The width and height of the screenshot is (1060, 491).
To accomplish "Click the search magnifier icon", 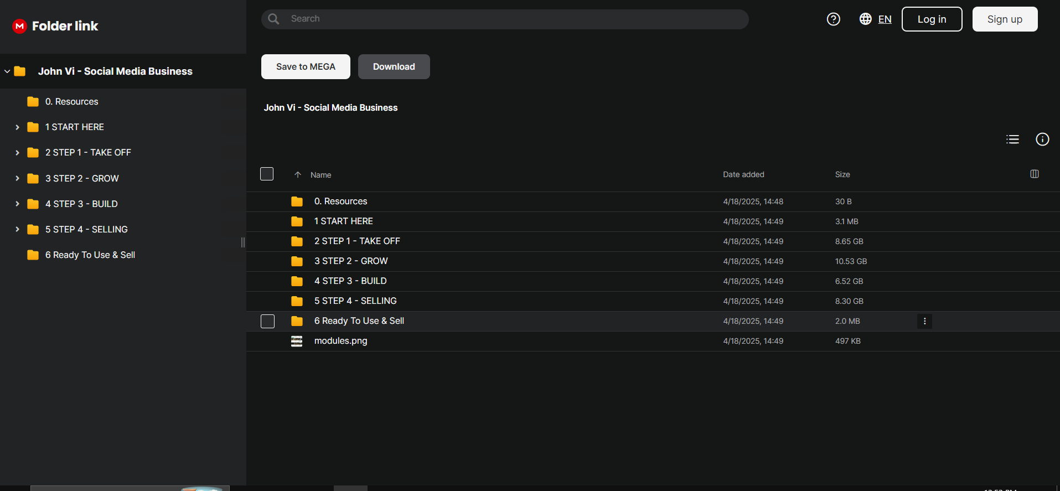I will tap(273, 19).
